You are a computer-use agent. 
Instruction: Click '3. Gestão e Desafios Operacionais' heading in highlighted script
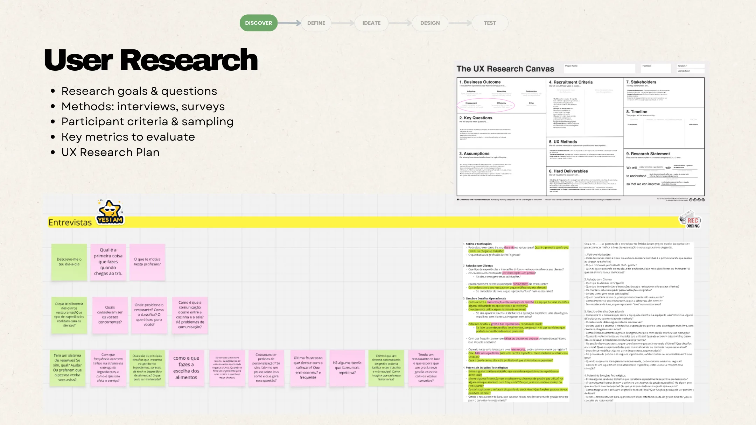pos(485,298)
